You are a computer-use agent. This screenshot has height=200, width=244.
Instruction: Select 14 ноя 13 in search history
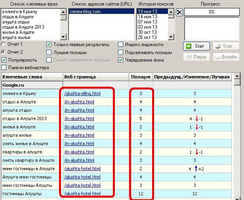[152, 17]
